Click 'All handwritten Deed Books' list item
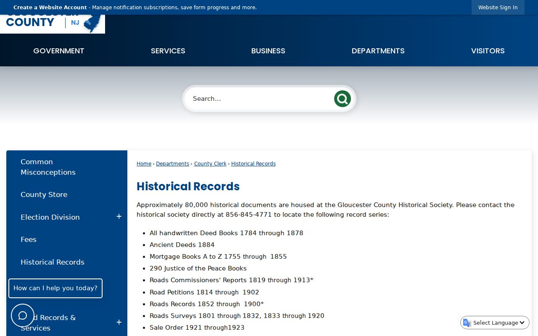The width and height of the screenshot is (538, 336). click(226, 233)
